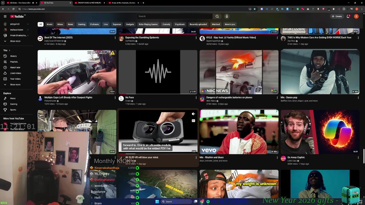Expand Show more under subscriptions

[15, 41]
